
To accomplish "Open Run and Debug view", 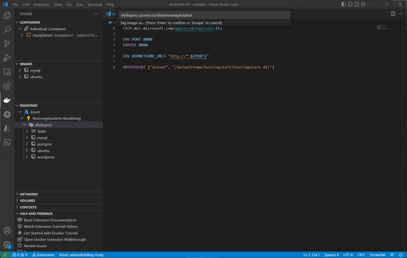I will coord(7,58).
